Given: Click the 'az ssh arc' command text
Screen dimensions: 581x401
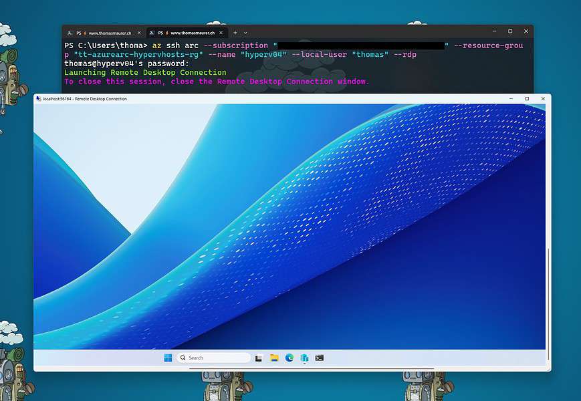Looking at the screenshot, I should tap(175, 45).
